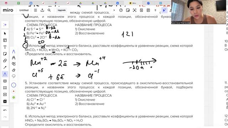
Task: Click the row 'Б) Au0 → Au+3'
Action: 36,104
